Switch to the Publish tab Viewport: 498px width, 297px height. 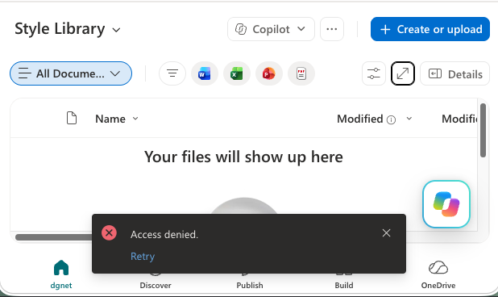(250, 280)
